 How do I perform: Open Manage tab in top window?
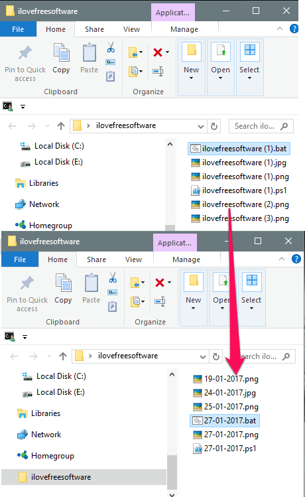[184, 29]
